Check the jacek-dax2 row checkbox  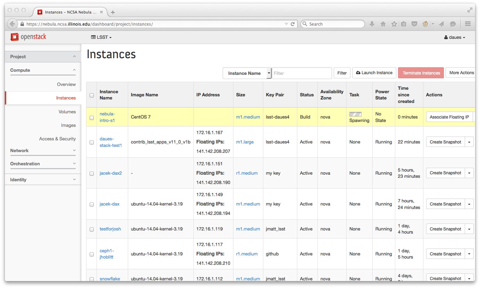(x=92, y=174)
